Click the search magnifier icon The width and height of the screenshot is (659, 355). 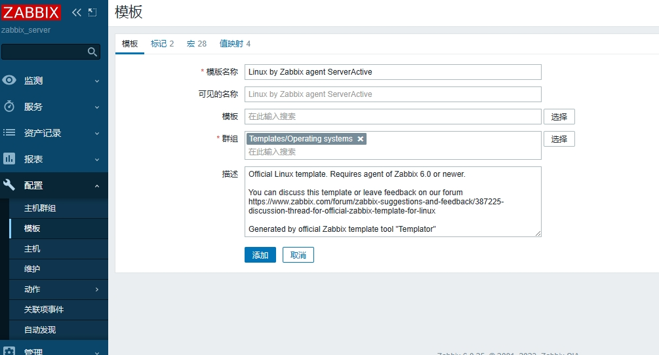[92, 52]
